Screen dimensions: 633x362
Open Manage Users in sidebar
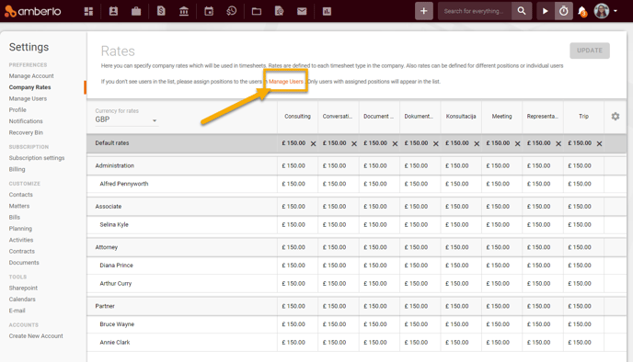[28, 98]
